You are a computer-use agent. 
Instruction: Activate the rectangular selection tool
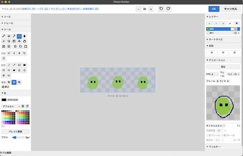point(19,36)
